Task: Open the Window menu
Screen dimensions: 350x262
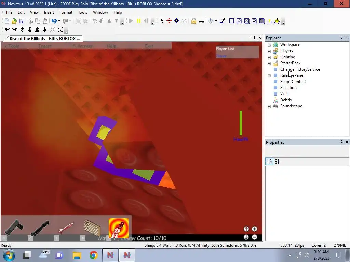Action: (100, 12)
